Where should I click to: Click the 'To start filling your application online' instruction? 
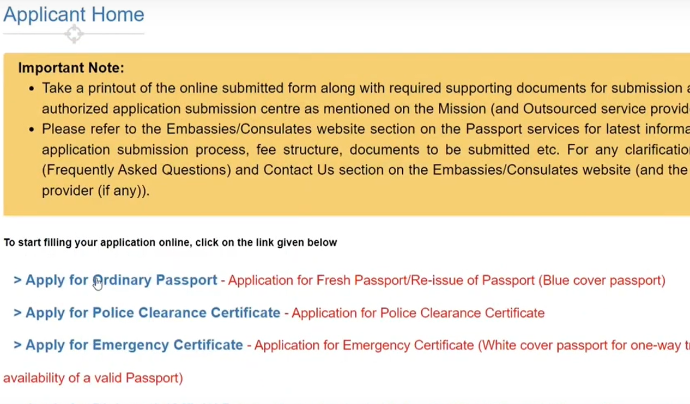170,242
